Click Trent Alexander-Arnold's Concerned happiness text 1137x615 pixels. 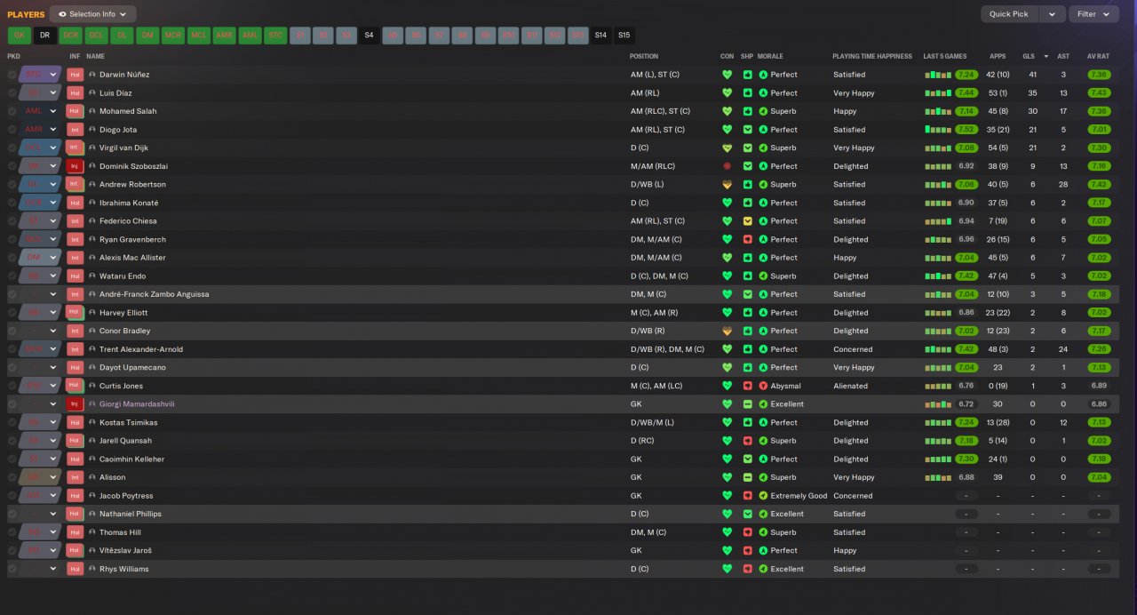(x=853, y=349)
